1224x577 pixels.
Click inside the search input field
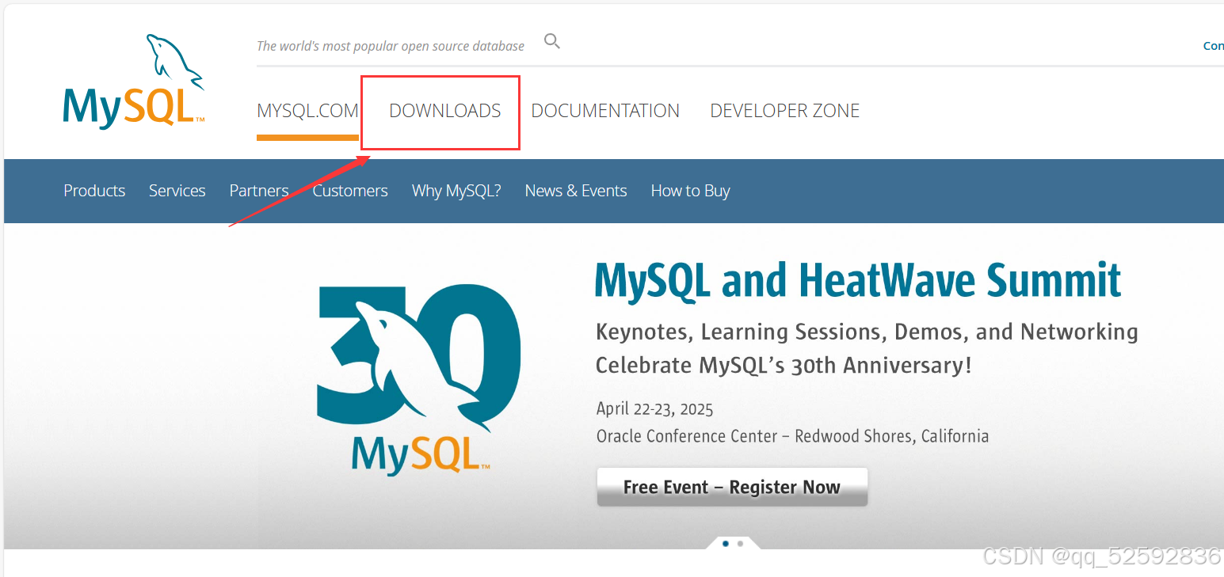[390, 45]
